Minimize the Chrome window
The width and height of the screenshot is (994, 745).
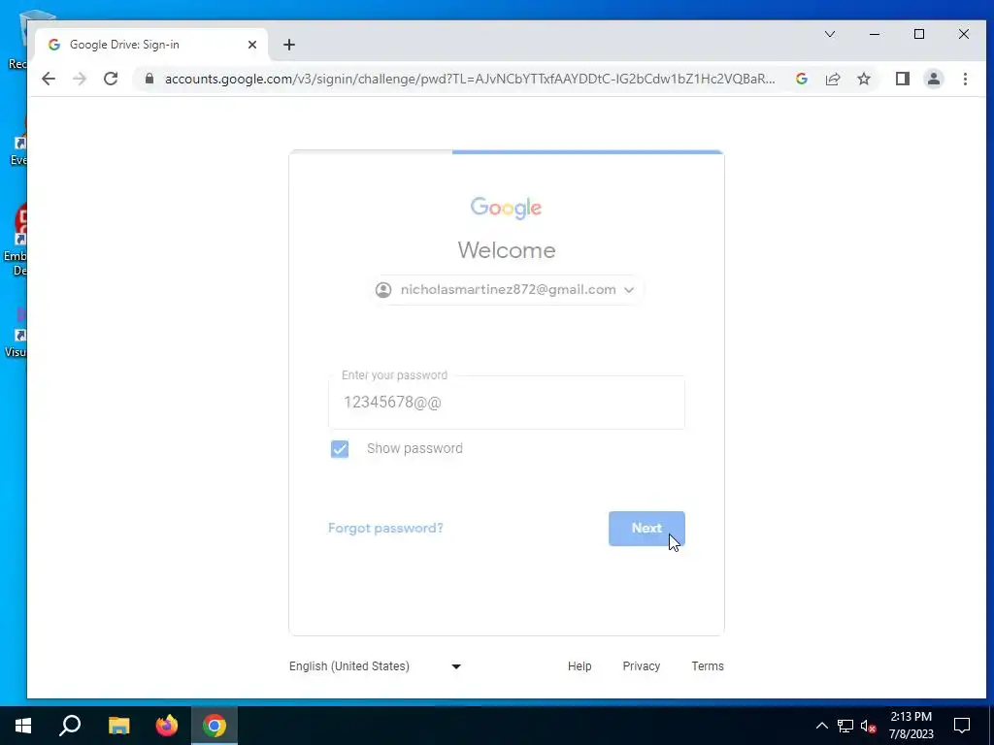tap(875, 34)
